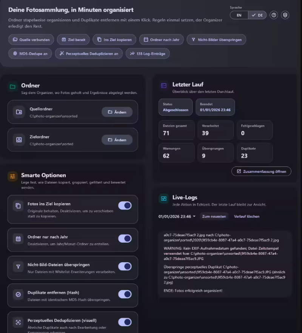Click the calendar icon beside Ordner nur nach Jahr
This screenshot has height=333, width=302.
click(18, 239)
